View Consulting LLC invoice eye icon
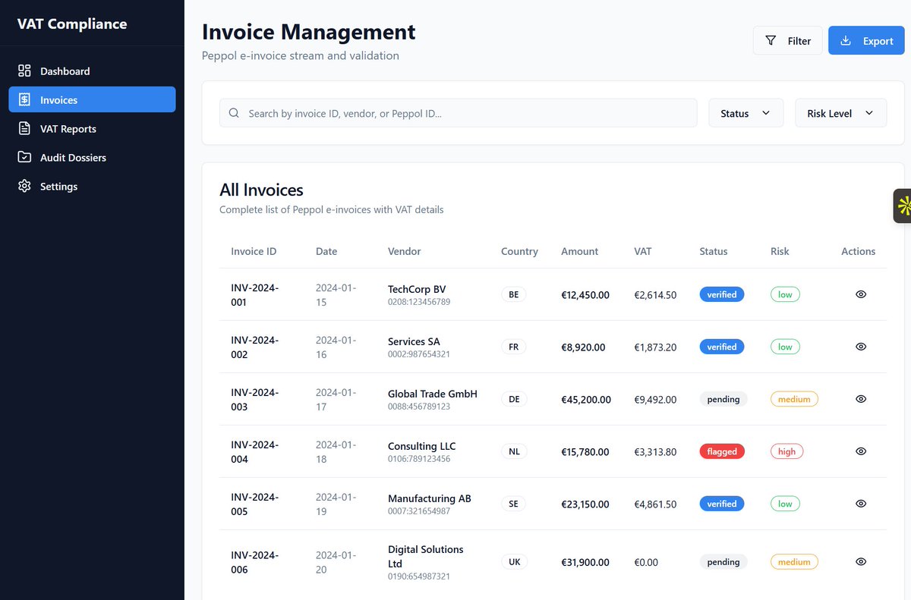Image resolution: width=911 pixels, height=600 pixels. 861,451
